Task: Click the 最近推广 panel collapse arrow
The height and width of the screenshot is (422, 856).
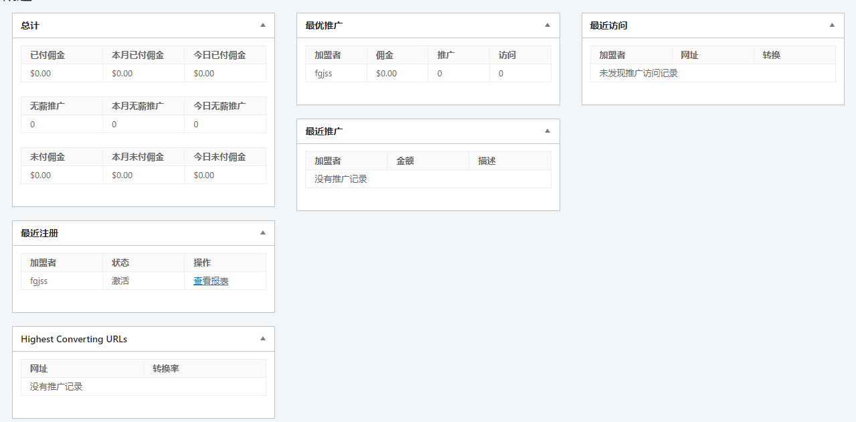Action: pyautogui.click(x=547, y=131)
